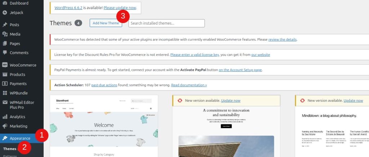369x157 pixels.
Task: Open Read documentation link
Action: click(x=189, y=85)
